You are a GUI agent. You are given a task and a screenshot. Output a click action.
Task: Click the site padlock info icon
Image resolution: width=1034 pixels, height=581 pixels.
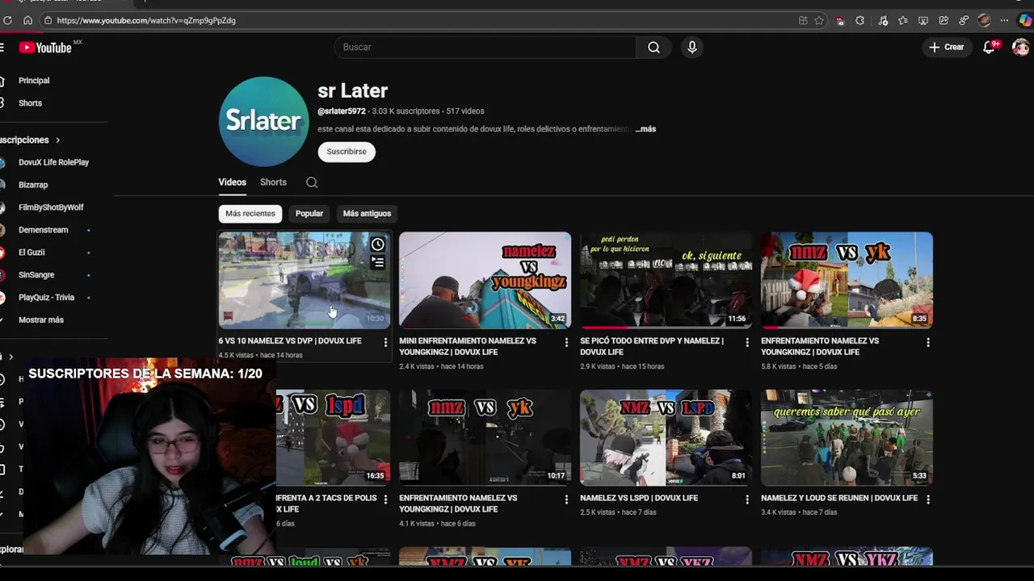tap(48, 20)
